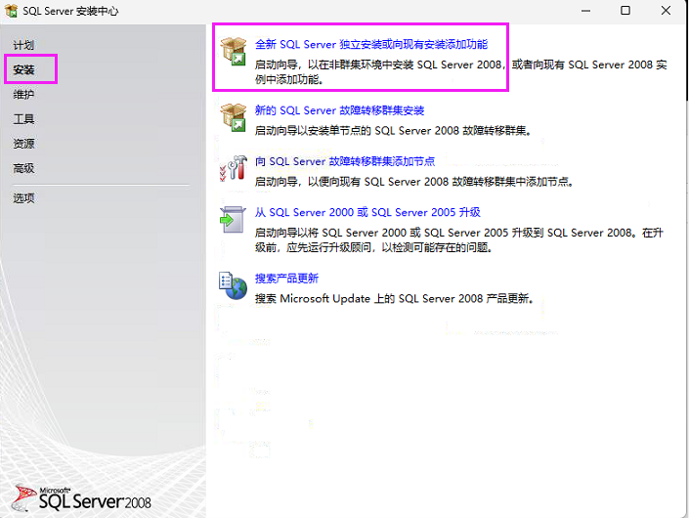Go to the 资源 sidebar page

(x=23, y=144)
